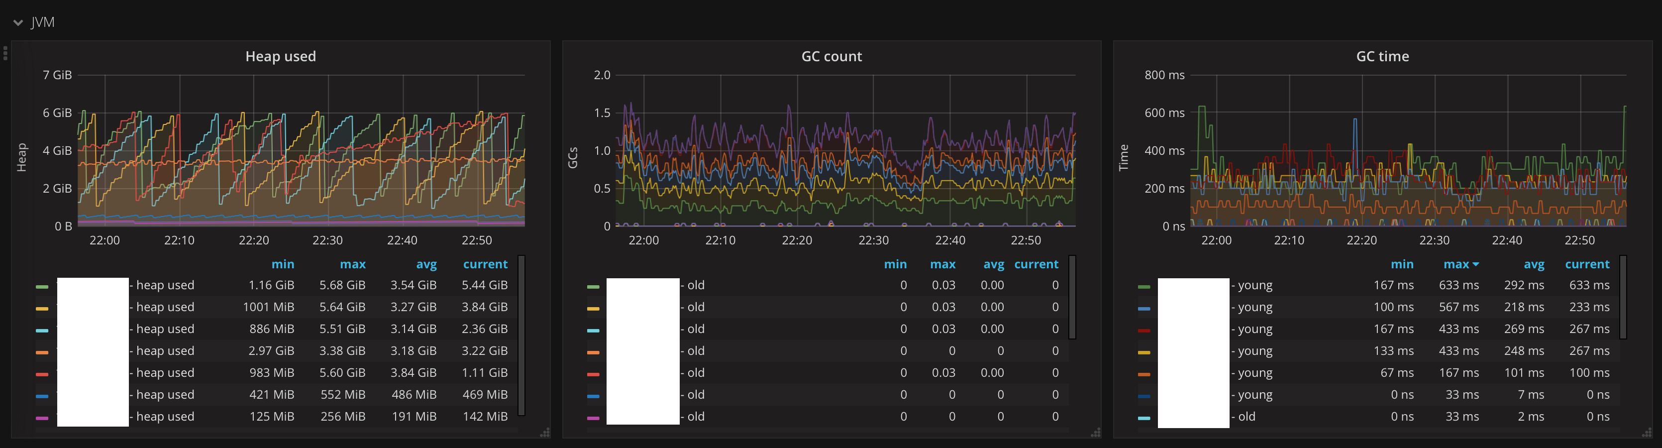Open the GC count panel title menu

tap(831, 56)
